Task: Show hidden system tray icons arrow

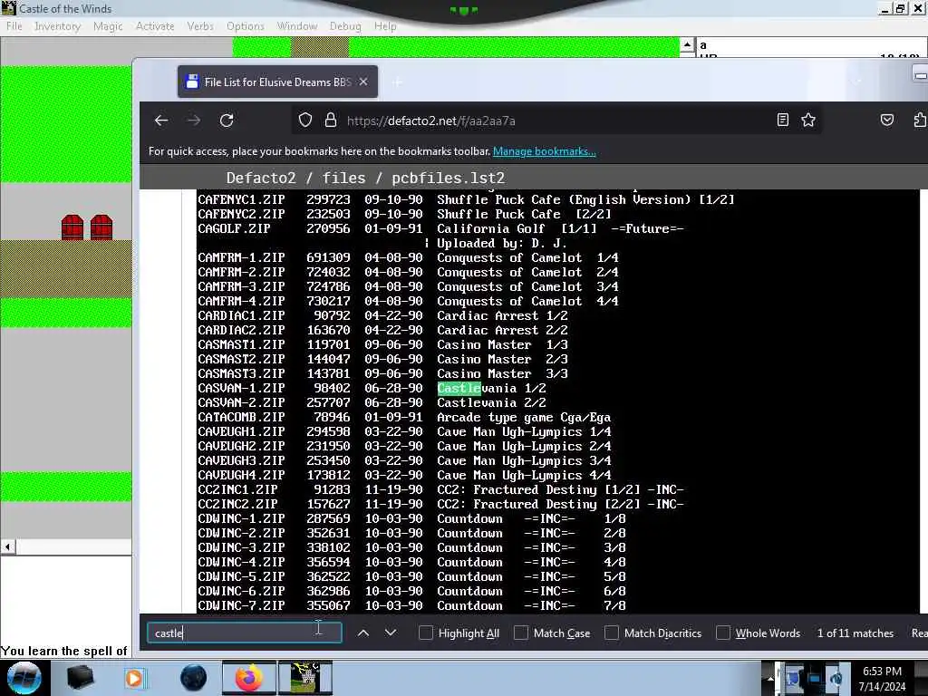Action: [x=769, y=678]
